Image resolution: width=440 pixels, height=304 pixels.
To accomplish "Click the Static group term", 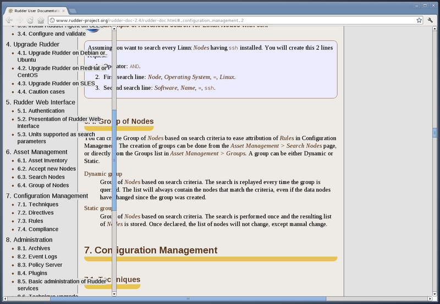I will point(98,208).
